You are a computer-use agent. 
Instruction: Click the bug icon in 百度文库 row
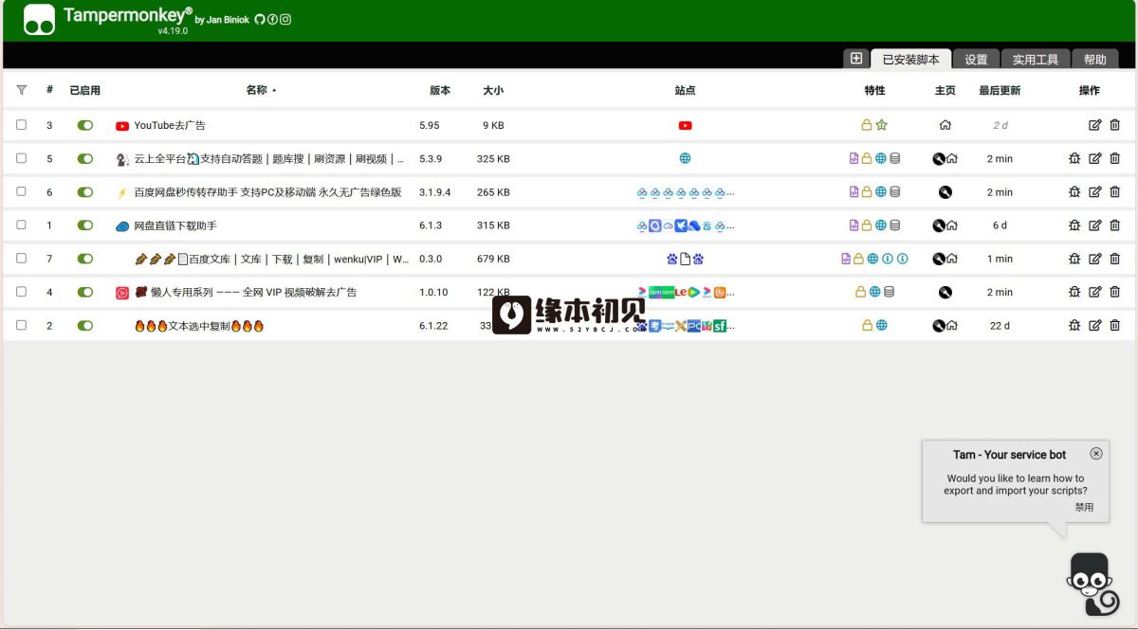point(1074,259)
